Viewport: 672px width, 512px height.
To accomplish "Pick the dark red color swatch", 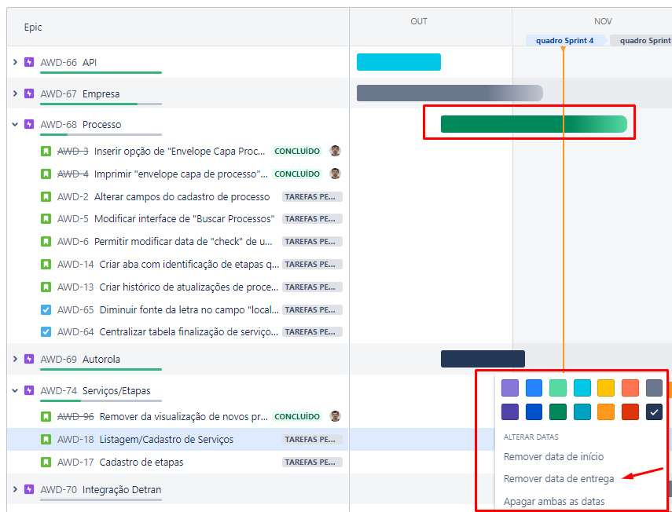I will point(630,411).
